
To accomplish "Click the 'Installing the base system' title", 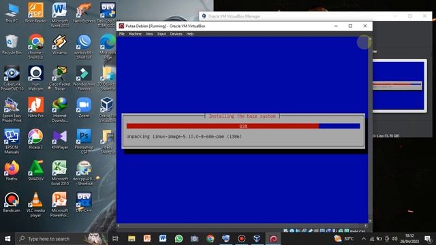I will [243, 116].
